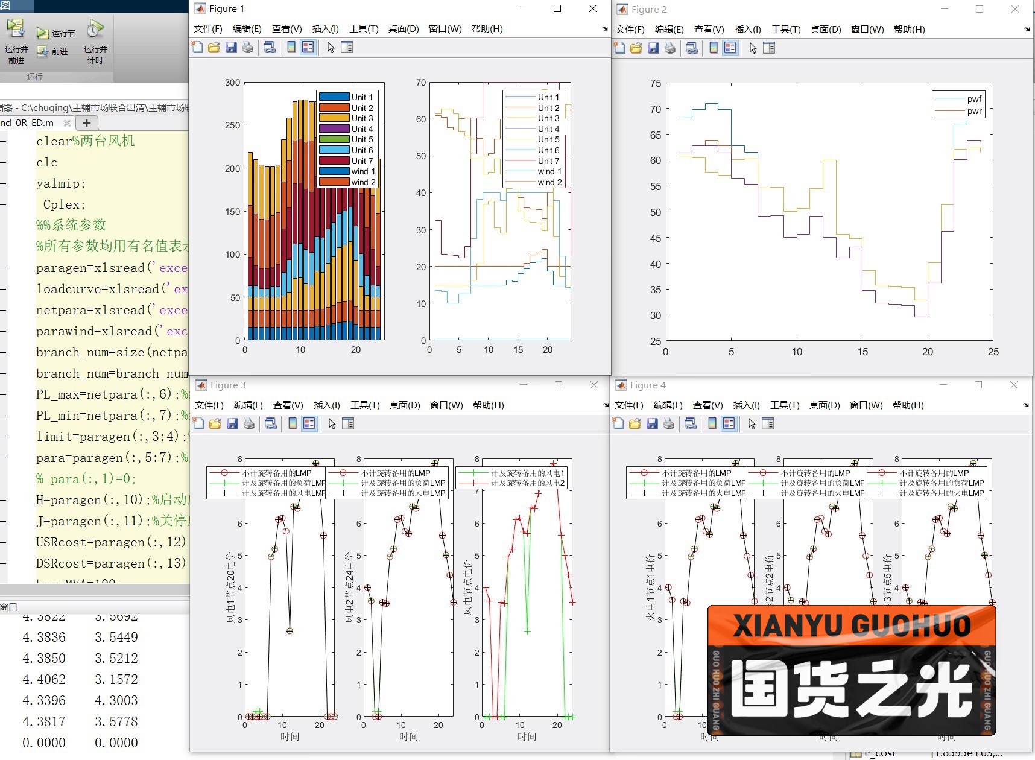Viewport: 1035px width, 760px height.
Task: Click the yalmip; line in the editor
Action: [x=61, y=183]
